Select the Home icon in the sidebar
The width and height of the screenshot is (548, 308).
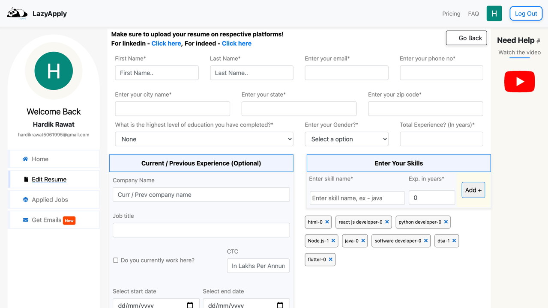click(26, 159)
